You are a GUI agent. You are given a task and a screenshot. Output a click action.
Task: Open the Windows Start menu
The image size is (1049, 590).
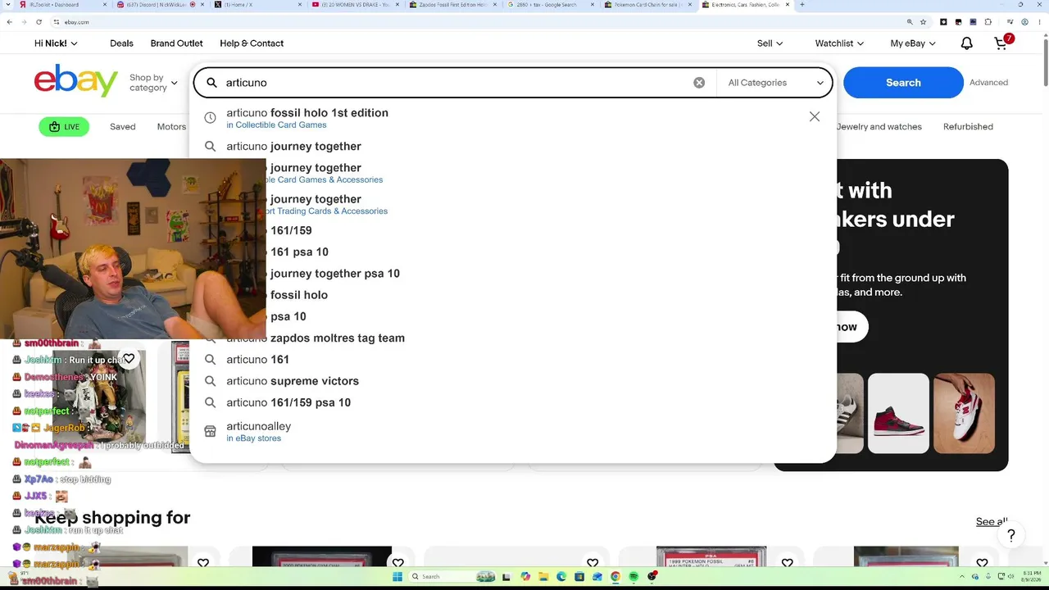[397, 577]
